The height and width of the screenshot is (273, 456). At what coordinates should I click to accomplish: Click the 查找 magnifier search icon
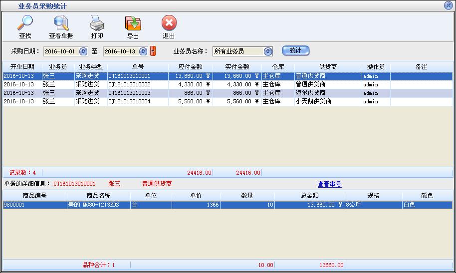coord(25,23)
